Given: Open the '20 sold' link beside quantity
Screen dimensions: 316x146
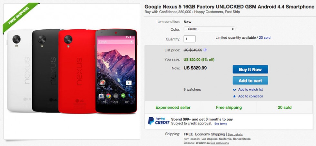Looking at the screenshot, I should click(264, 38).
